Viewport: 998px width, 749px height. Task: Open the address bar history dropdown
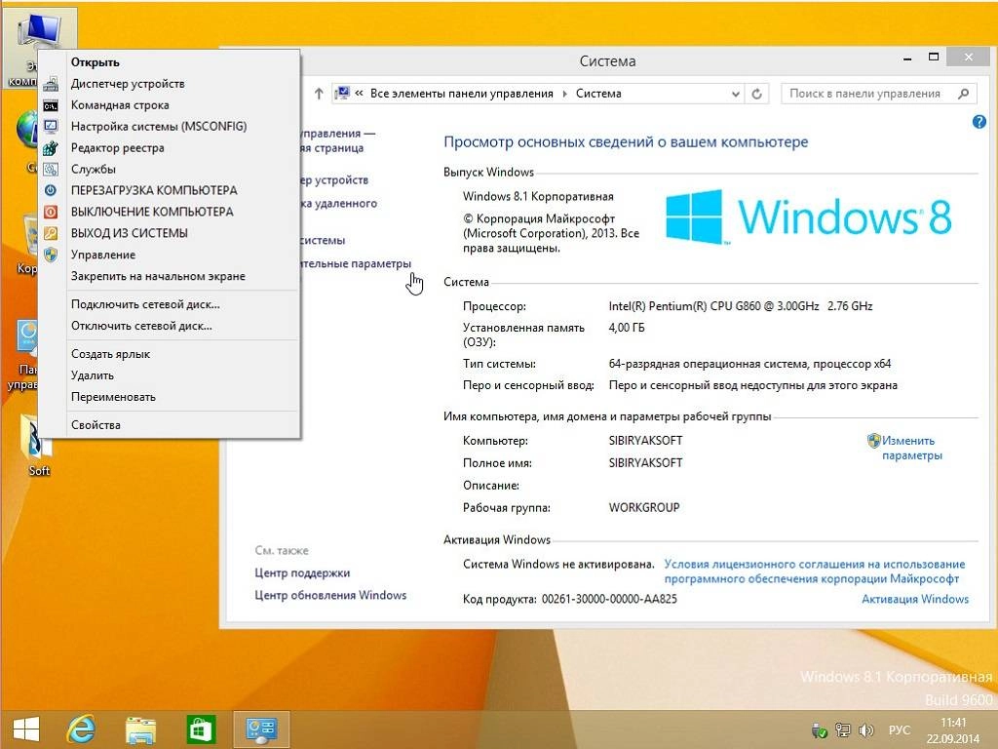pos(735,94)
